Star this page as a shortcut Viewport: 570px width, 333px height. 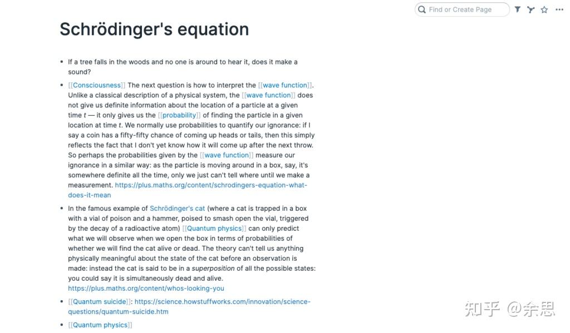544,9
